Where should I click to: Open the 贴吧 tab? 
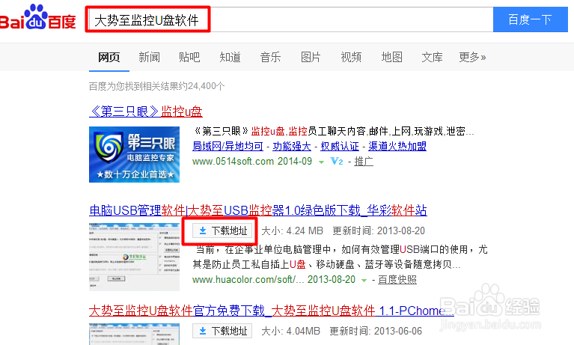tap(189, 57)
